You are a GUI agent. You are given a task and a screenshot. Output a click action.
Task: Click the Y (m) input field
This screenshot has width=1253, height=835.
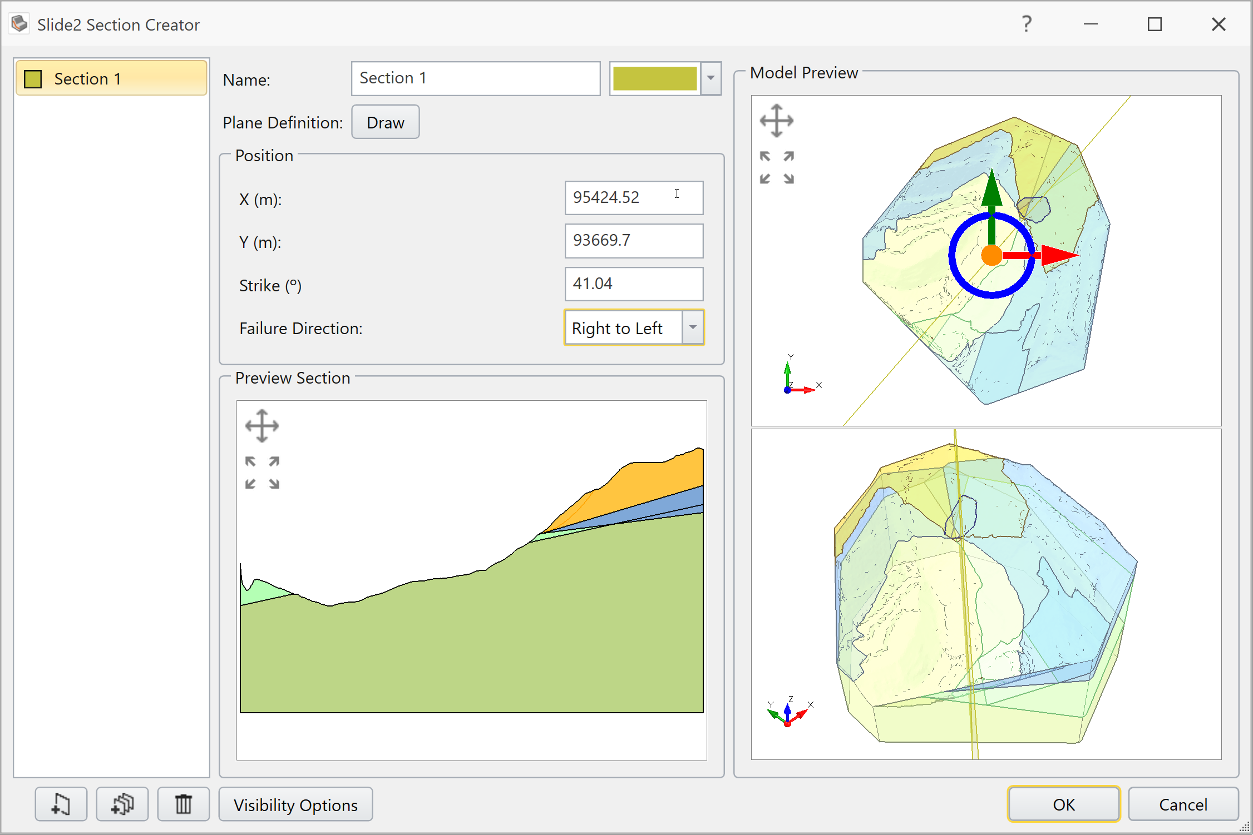634,240
